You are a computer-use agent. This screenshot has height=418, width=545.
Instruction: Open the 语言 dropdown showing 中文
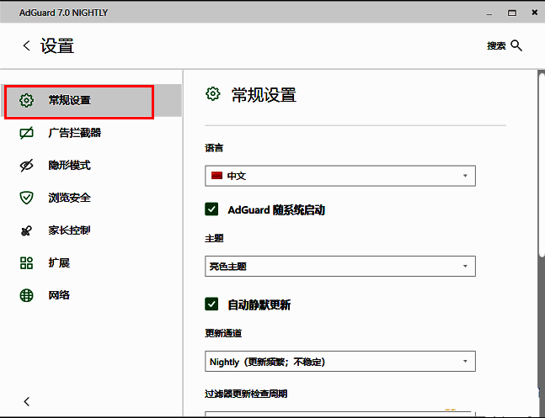pos(340,176)
